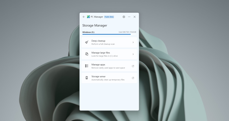Click 'Automatically clean up temporary files' text
The width and height of the screenshot is (229, 121).
[108, 80]
